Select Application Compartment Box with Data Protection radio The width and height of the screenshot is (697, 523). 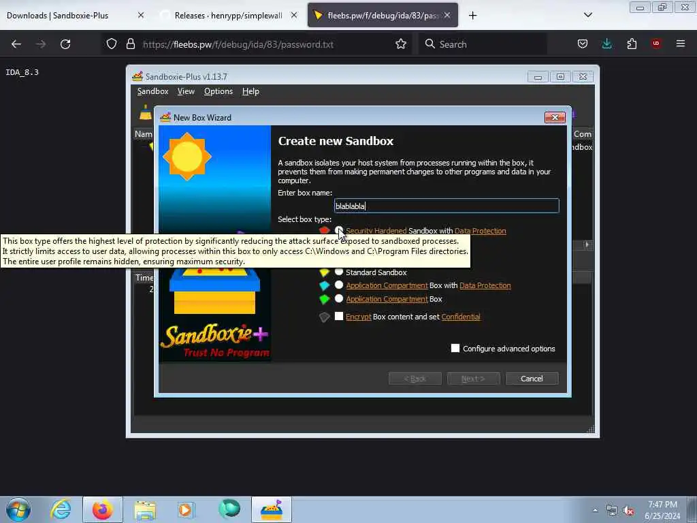point(339,285)
